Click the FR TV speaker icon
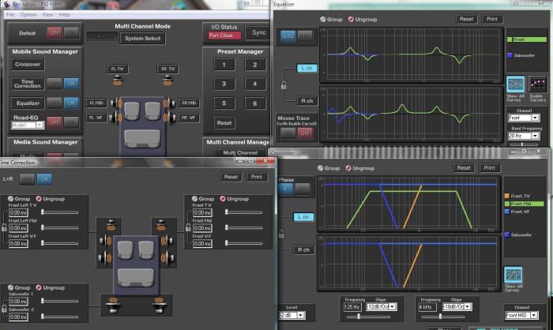 coord(166,81)
